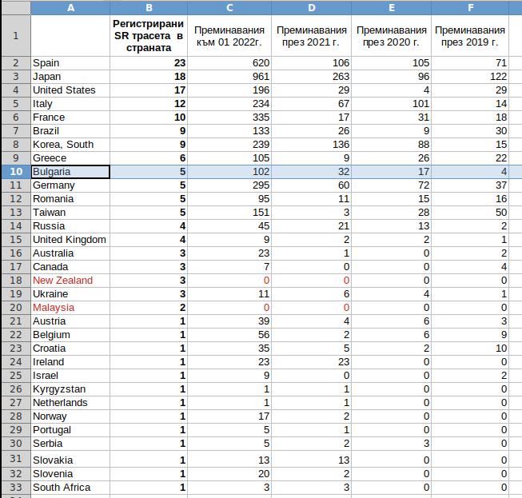522x498 pixels.
Task: Select the red New Zealand cell
Action: pos(70,281)
